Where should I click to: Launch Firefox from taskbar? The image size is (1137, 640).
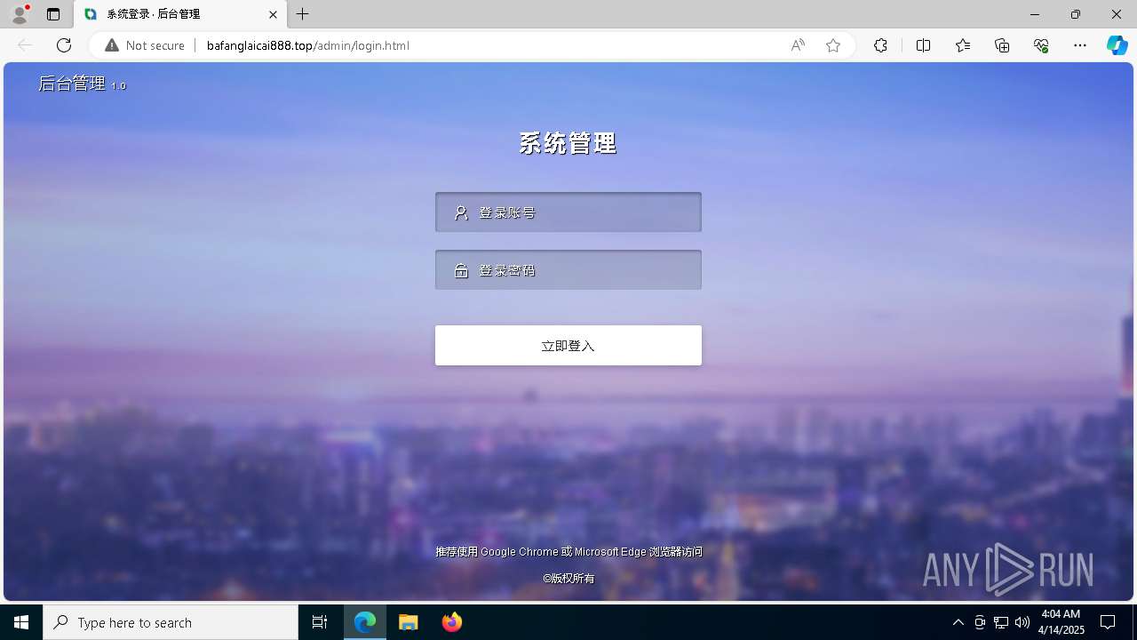pos(452,622)
